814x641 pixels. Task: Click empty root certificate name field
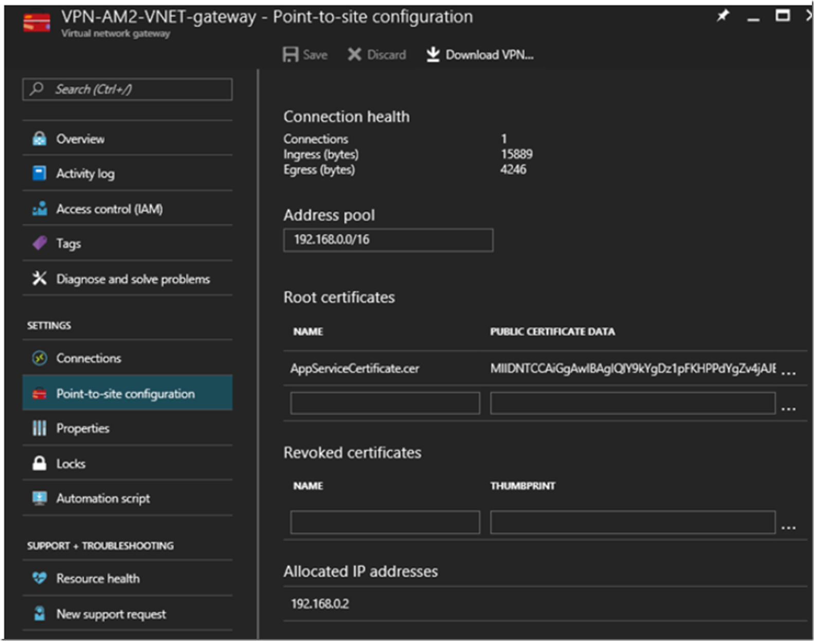(x=385, y=403)
